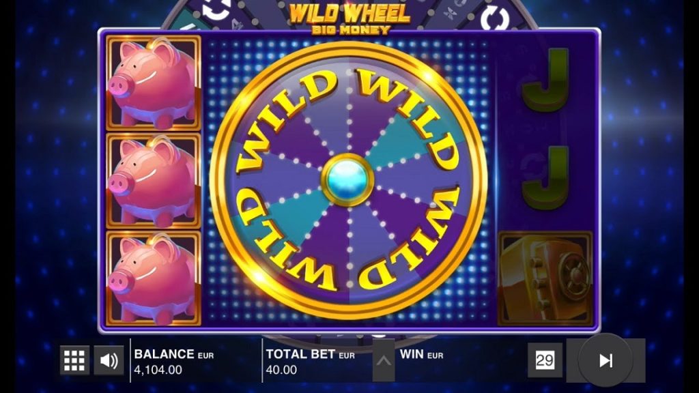
Task: Click the skip-forward spin button
Action: [605, 360]
